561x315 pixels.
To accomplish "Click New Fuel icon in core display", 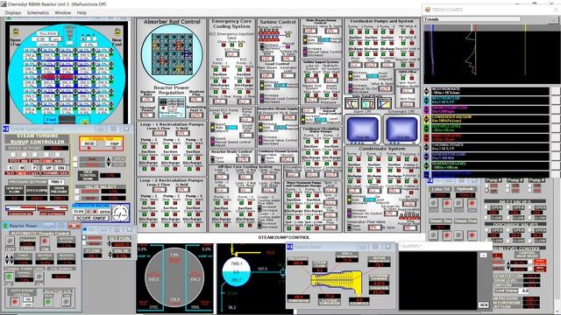I will coord(117,32).
